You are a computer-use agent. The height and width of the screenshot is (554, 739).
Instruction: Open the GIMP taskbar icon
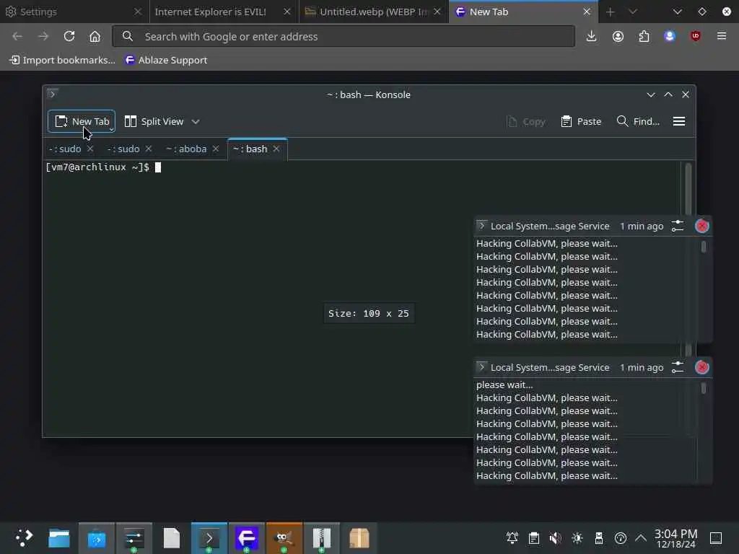coord(284,538)
